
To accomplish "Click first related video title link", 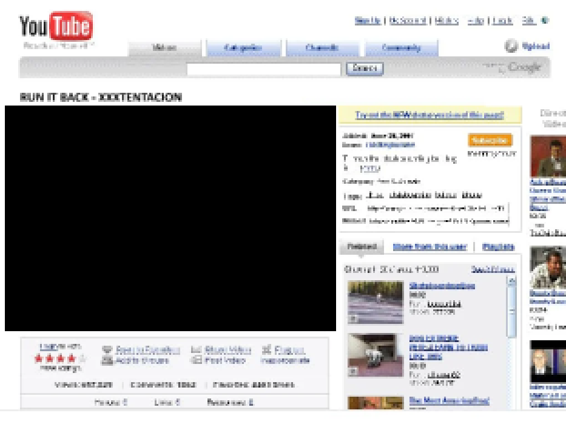I will coord(442,286).
